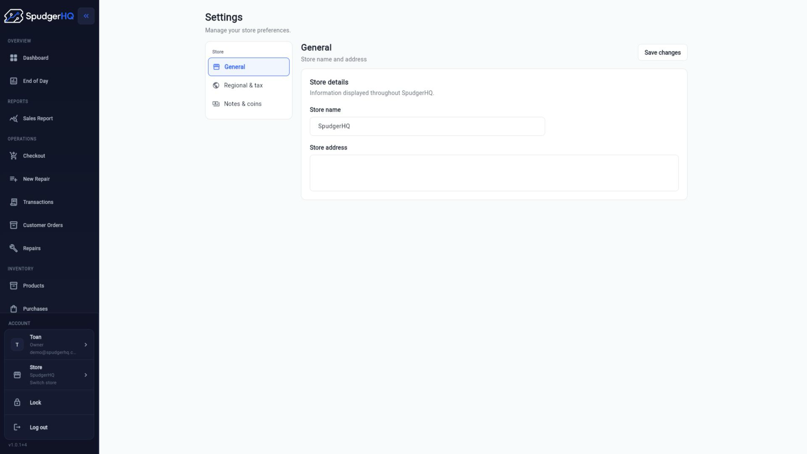807x454 pixels.
Task: Click the SpudgerHQ logo
Action: coord(39,16)
